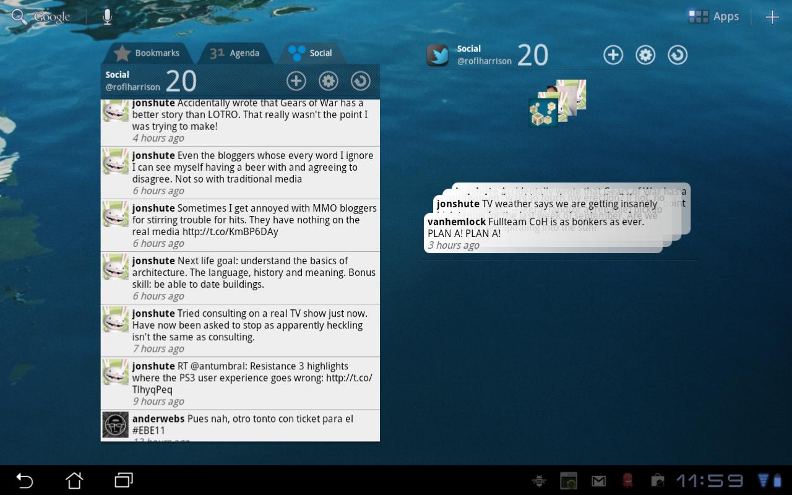Switch to the Agenda tab
Image resolution: width=792 pixels, height=495 pixels.
click(235, 53)
